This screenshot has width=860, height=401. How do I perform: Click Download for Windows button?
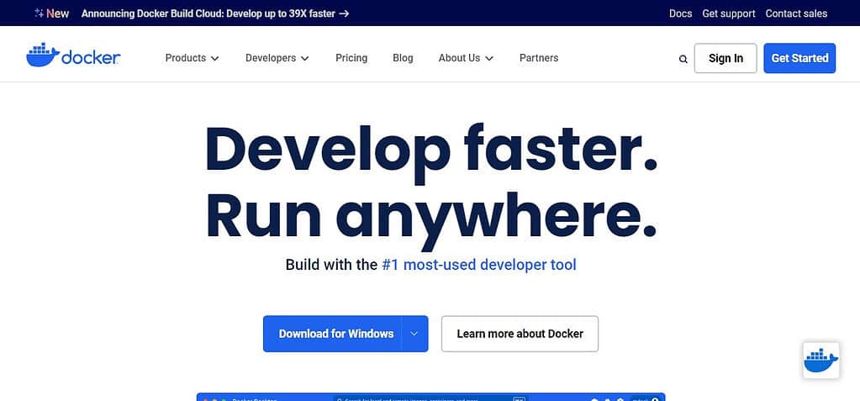(333, 334)
